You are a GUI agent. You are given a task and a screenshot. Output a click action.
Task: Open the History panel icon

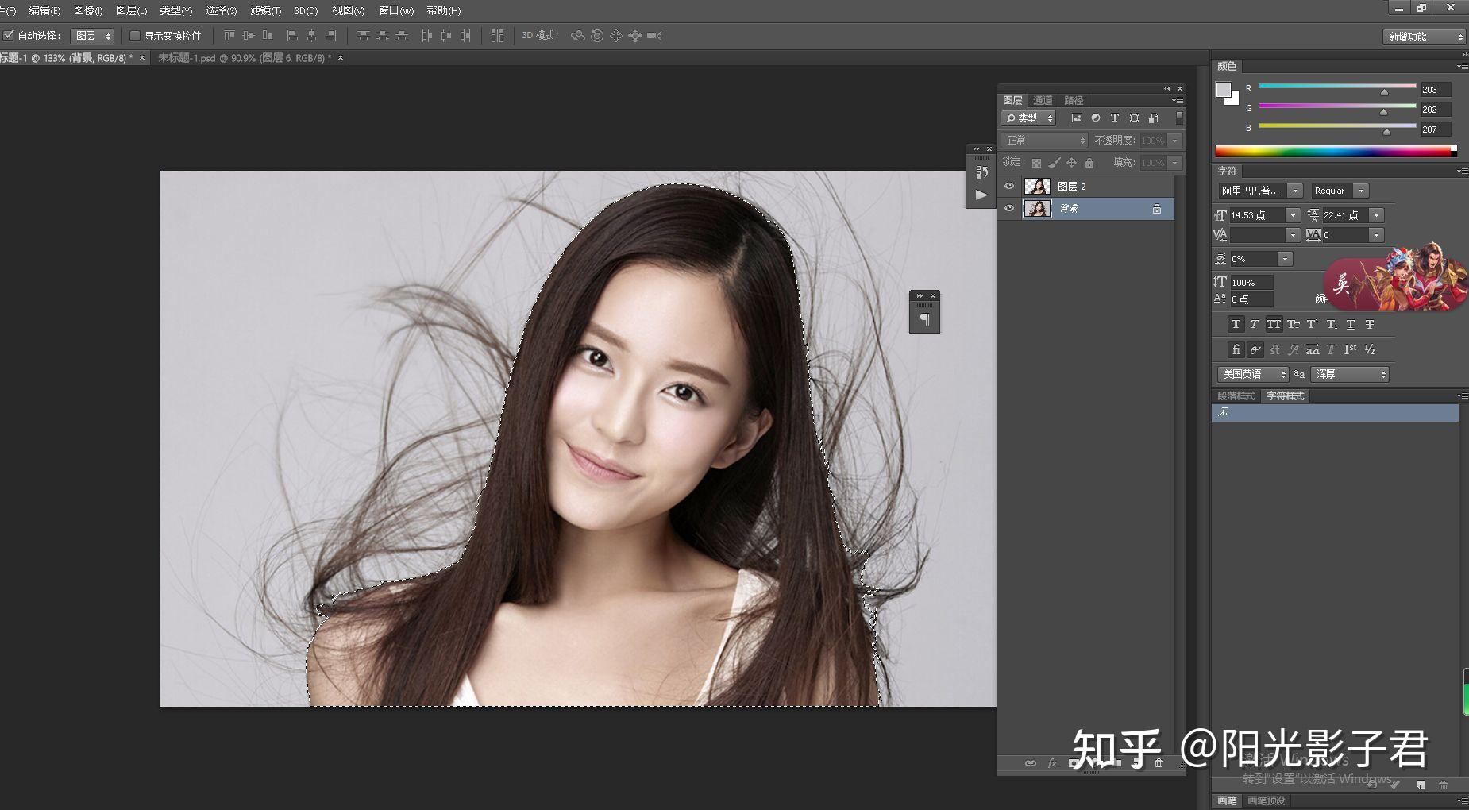981,172
